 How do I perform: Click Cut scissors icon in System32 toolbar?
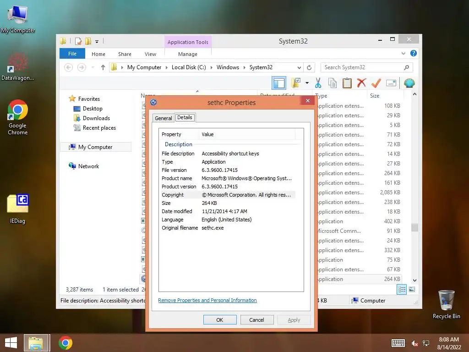[318, 83]
